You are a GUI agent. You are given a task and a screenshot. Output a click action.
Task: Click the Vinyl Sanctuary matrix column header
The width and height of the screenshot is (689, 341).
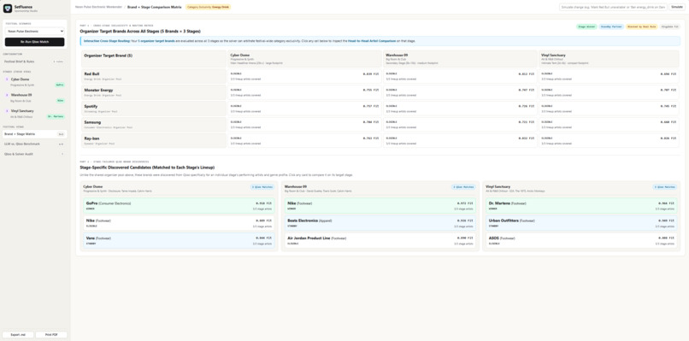(609, 59)
